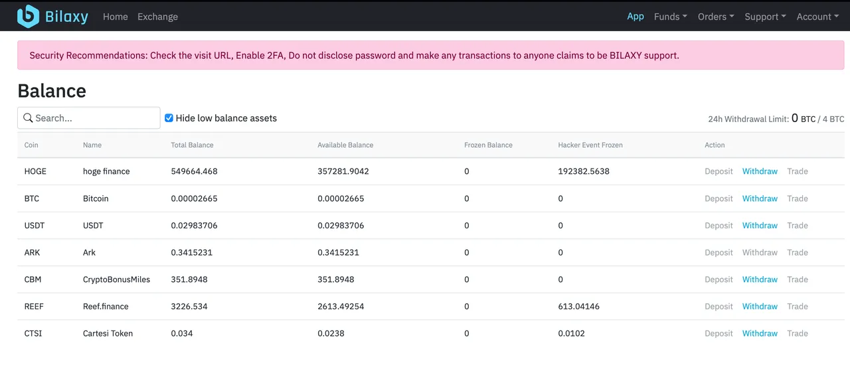Select total balance 3226.534
Screen dimensions: 850x367
[189, 307]
